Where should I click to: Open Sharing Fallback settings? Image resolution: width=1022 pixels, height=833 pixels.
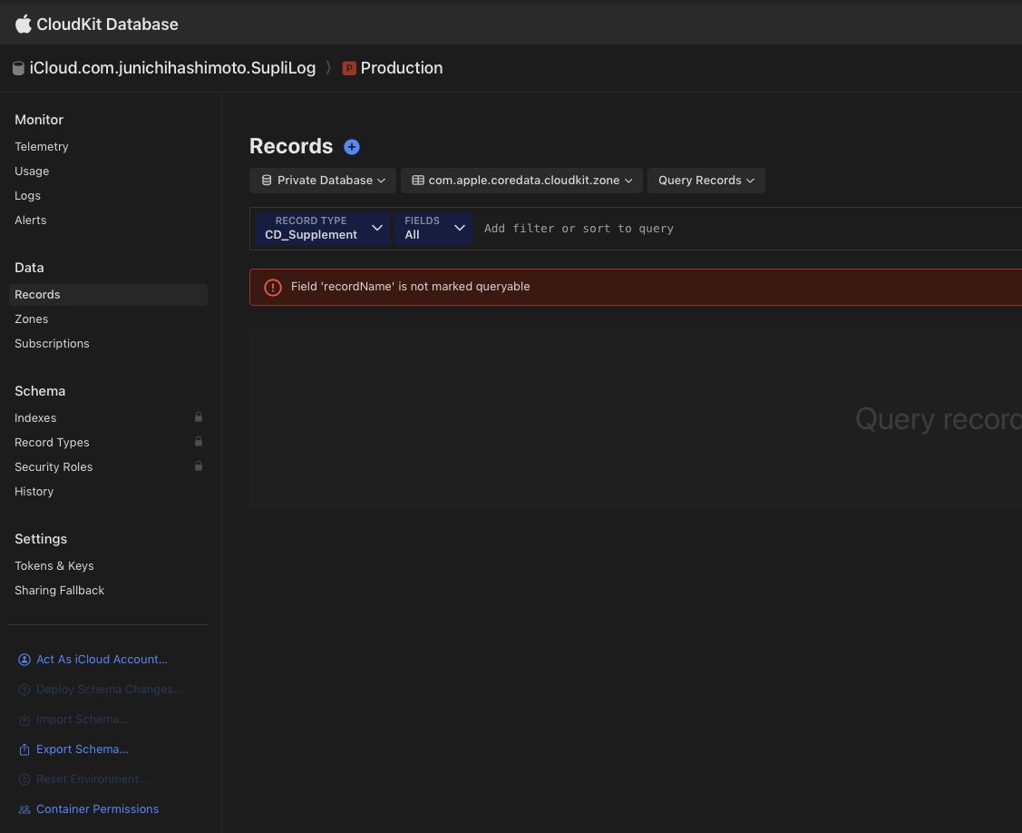point(59,591)
